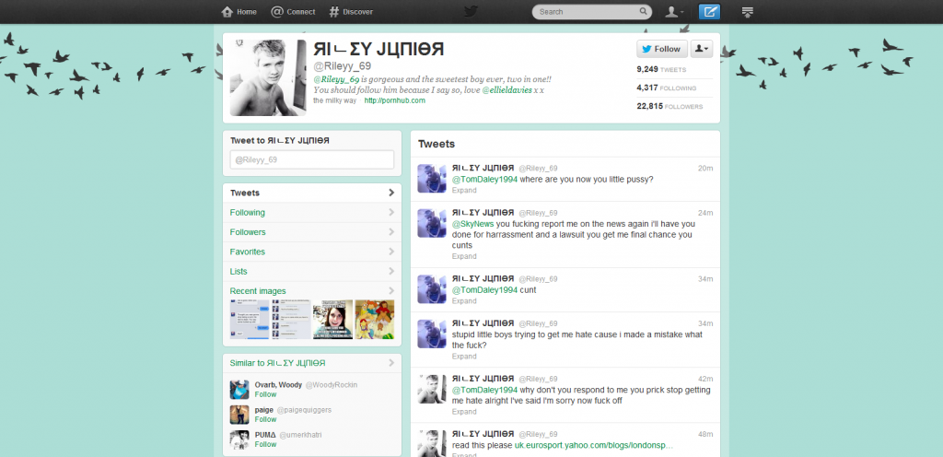Click @ellieldavies mention in bio
Screen dimensions: 943x457
click(507, 90)
